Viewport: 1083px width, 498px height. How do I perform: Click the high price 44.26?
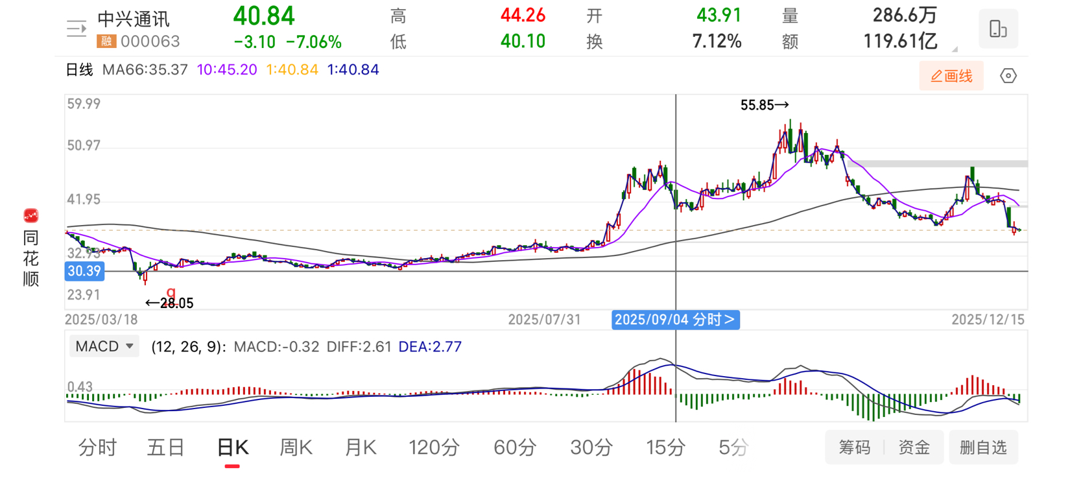523,15
